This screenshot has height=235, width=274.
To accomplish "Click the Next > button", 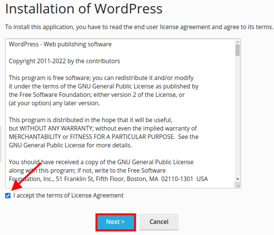I will tap(116, 222).
